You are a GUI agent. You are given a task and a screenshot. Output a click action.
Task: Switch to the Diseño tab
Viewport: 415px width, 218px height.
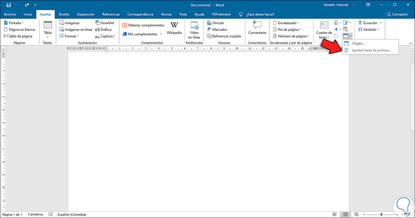pos(64,14)
